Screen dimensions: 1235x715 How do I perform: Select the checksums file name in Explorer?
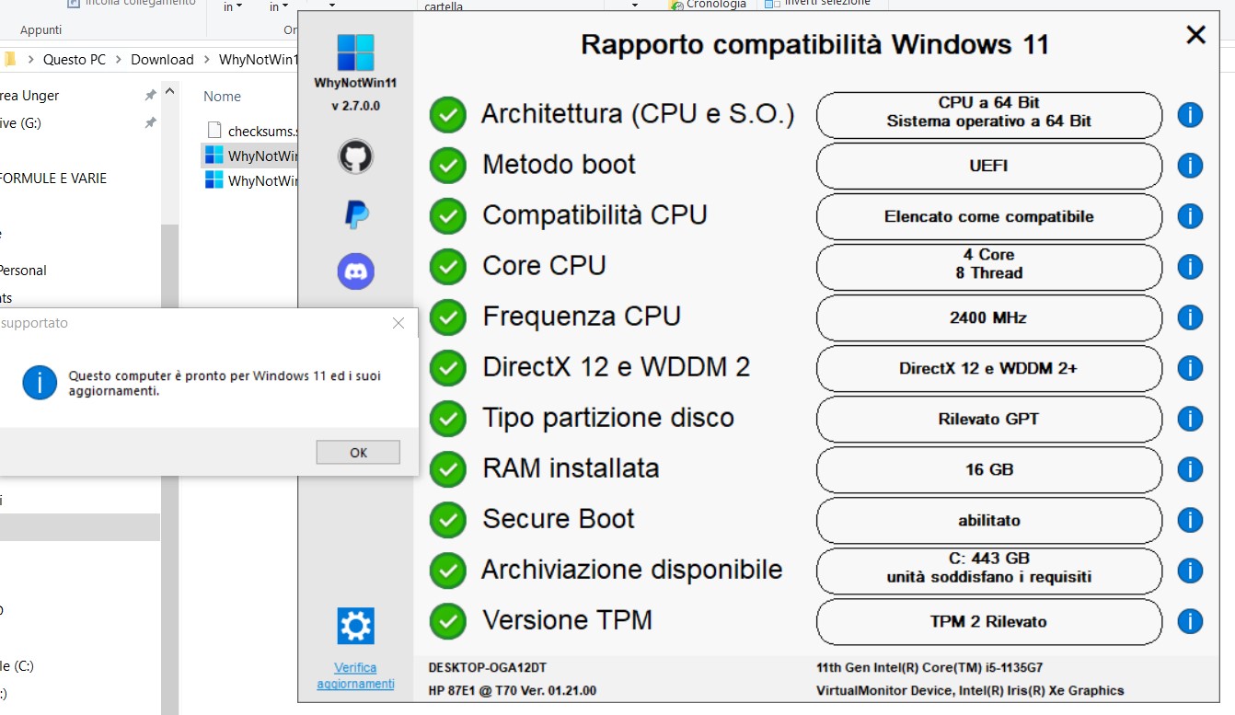pyautogui.click(x=263, y=131)
